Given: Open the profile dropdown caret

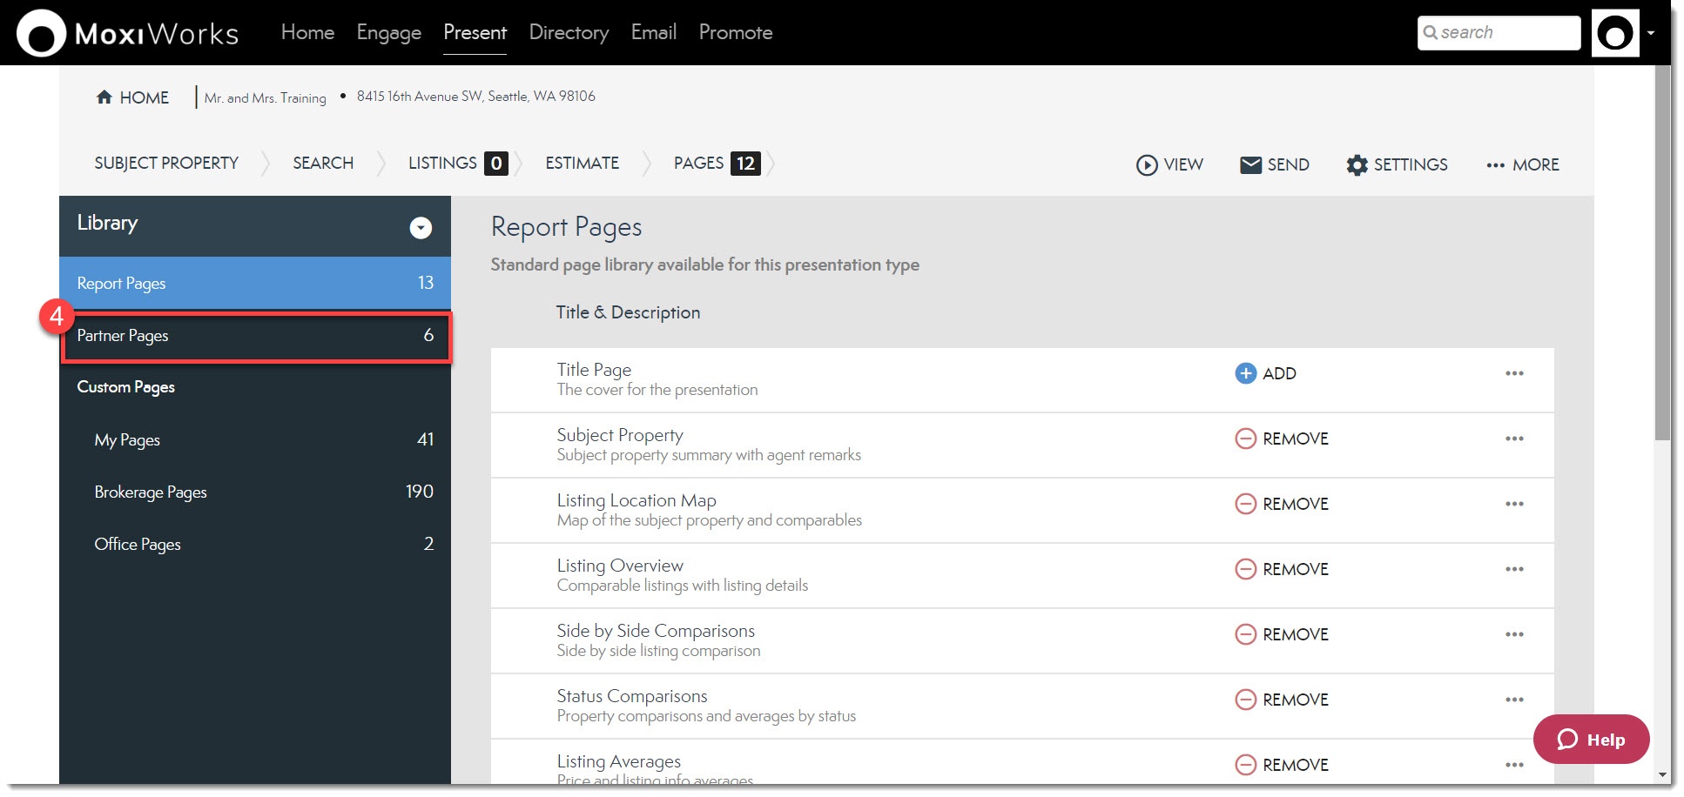Looking at the screenshot, I should tap(1651, 33).
